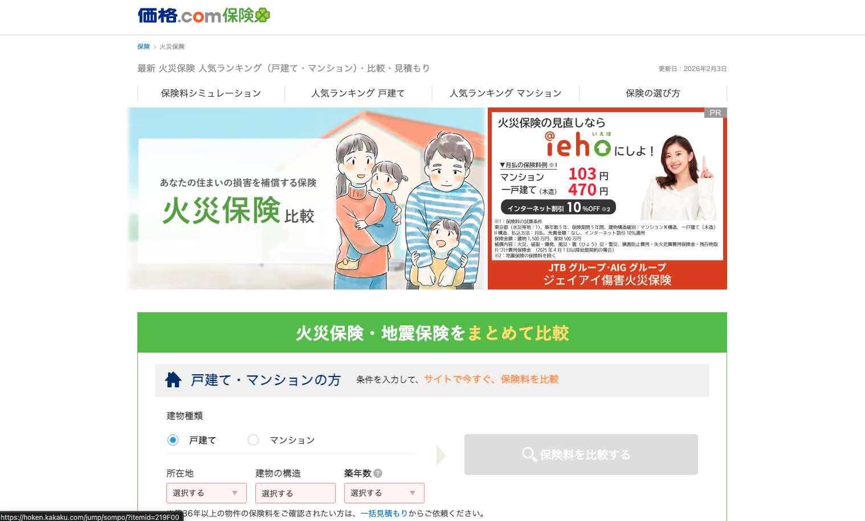Open the 保険料シミュレーション tab
The image size is (865, 521).
[x=211, y=93]
